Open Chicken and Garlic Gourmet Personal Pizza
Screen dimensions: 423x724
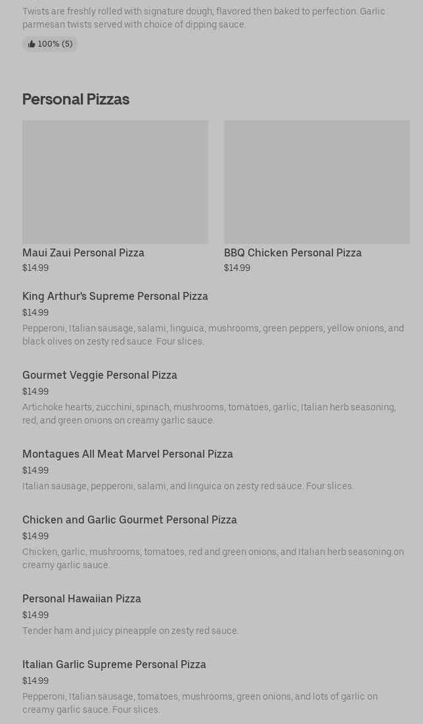click(x=129, y=519)
